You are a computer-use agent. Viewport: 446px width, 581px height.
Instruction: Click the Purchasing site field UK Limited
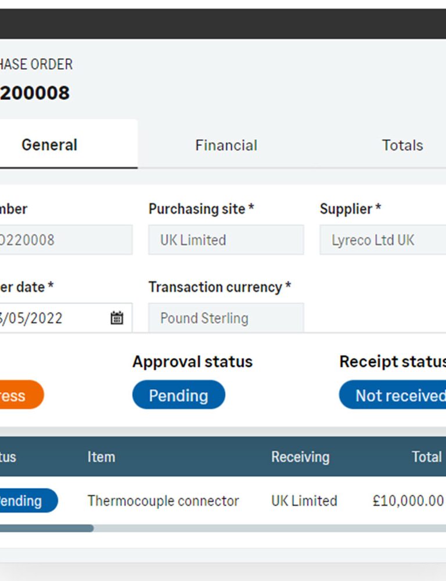click(x=226, y=240)
